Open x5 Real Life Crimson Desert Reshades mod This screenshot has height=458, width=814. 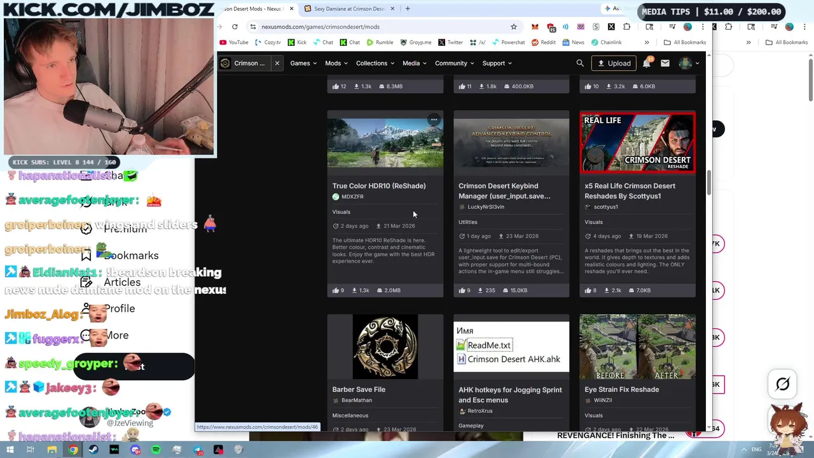click(630, 191)
